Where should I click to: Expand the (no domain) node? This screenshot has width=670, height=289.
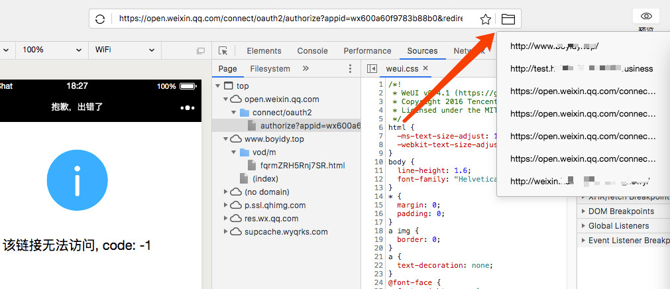225,192
